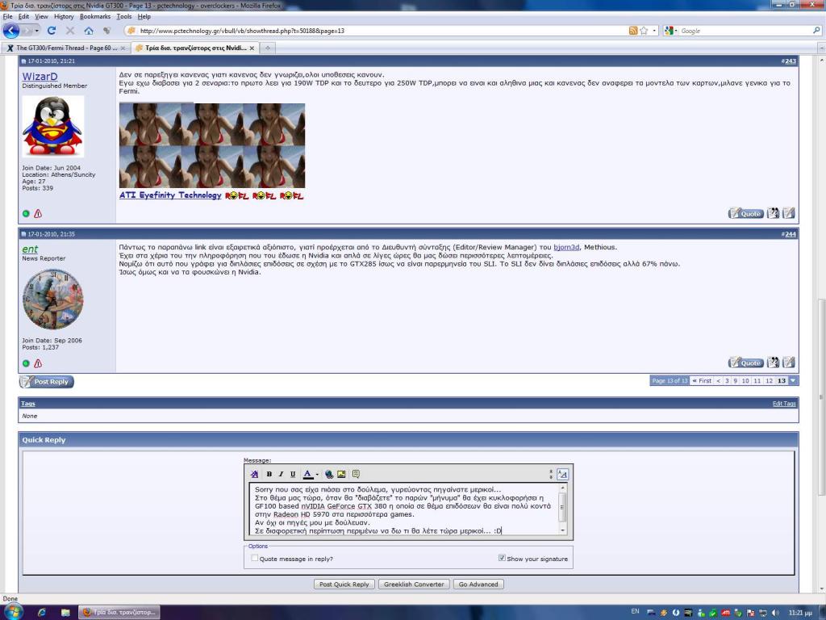826x620 pixels.
Task: Click the Wrap Quote tags icon
Action: coord(356,474)
